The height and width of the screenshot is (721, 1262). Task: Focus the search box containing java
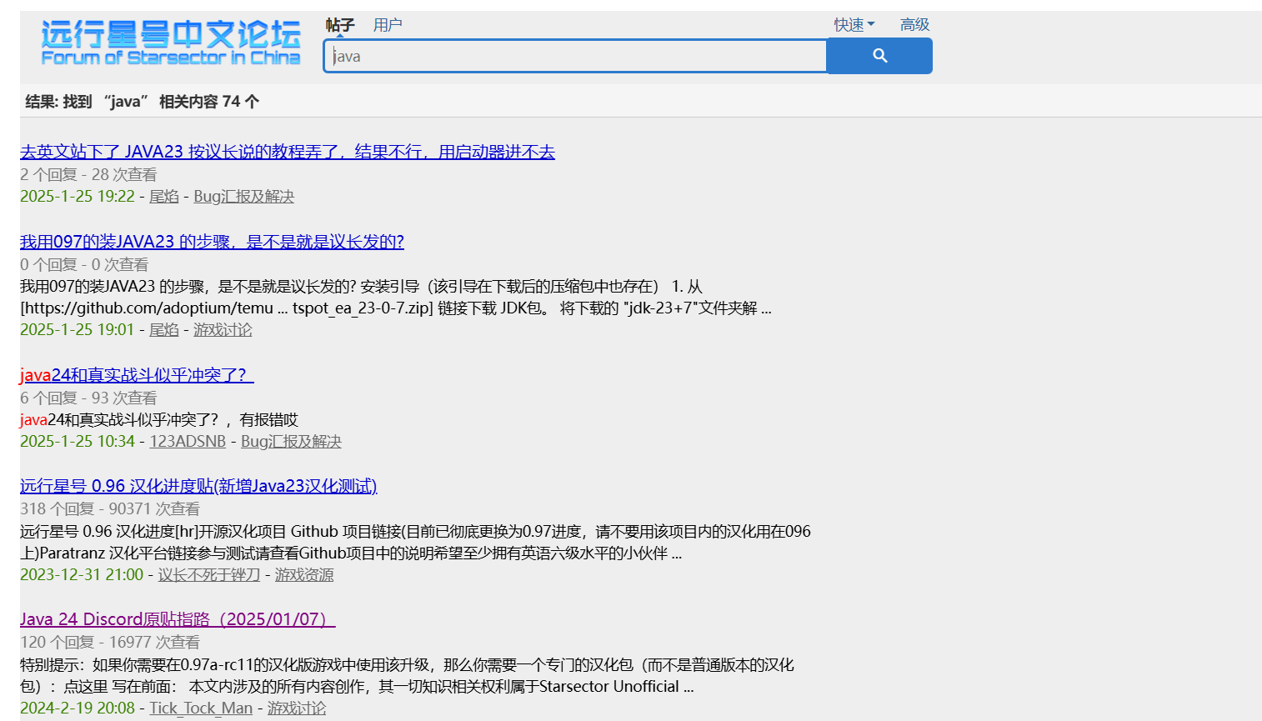575,56
